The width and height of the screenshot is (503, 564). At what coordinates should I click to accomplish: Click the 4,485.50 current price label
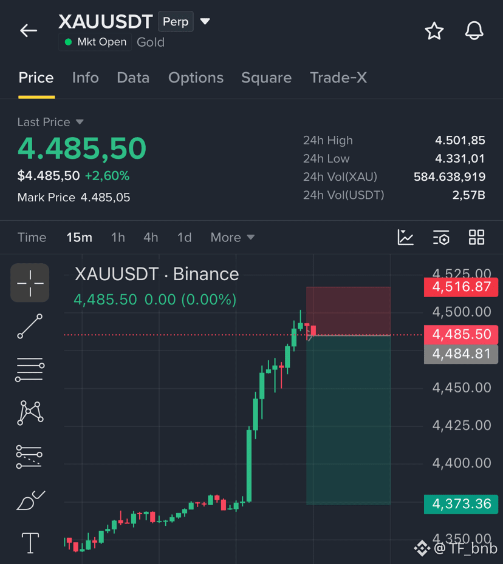pyautogui.click(x=461, y=335)
